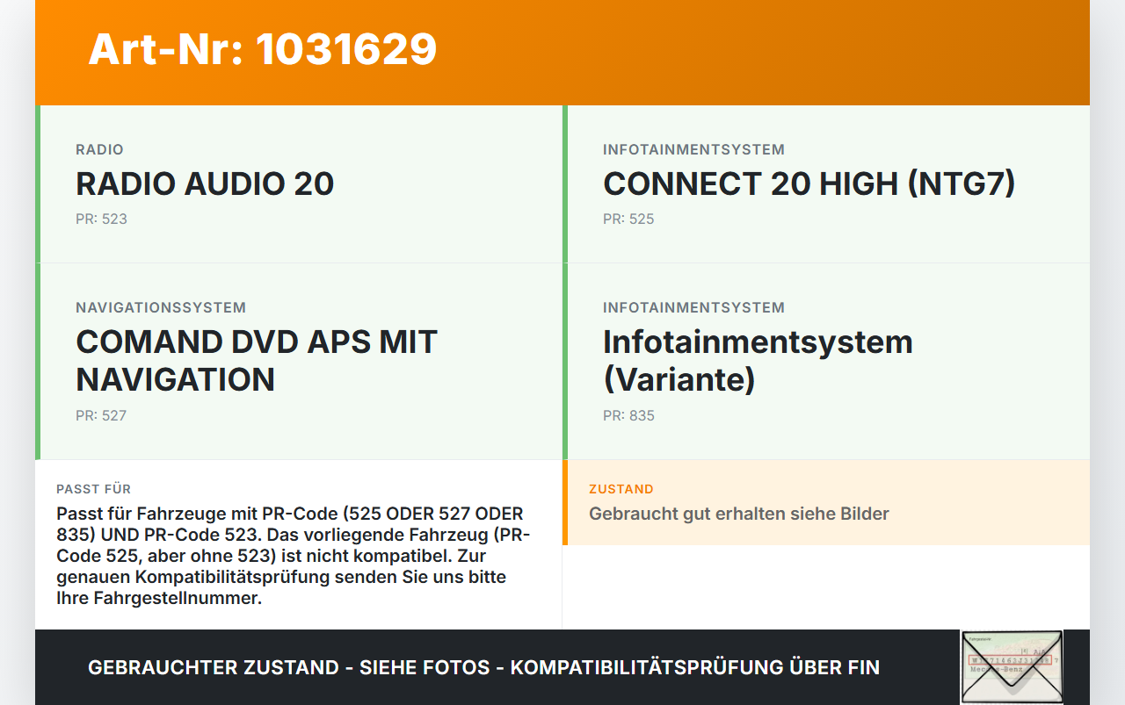Viewport: 1125px width, 705px height.
Task: Click the orange ZUSTAND panel
Action: coord(826,502)
